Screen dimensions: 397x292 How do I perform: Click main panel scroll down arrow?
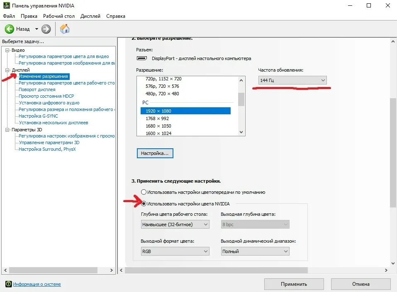(393, 263)
